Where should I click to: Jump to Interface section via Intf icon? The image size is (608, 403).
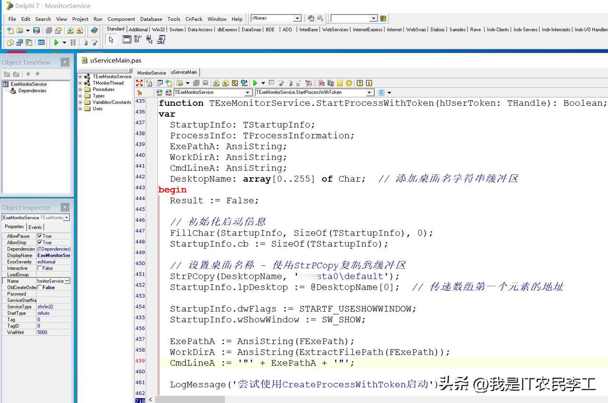160,93
